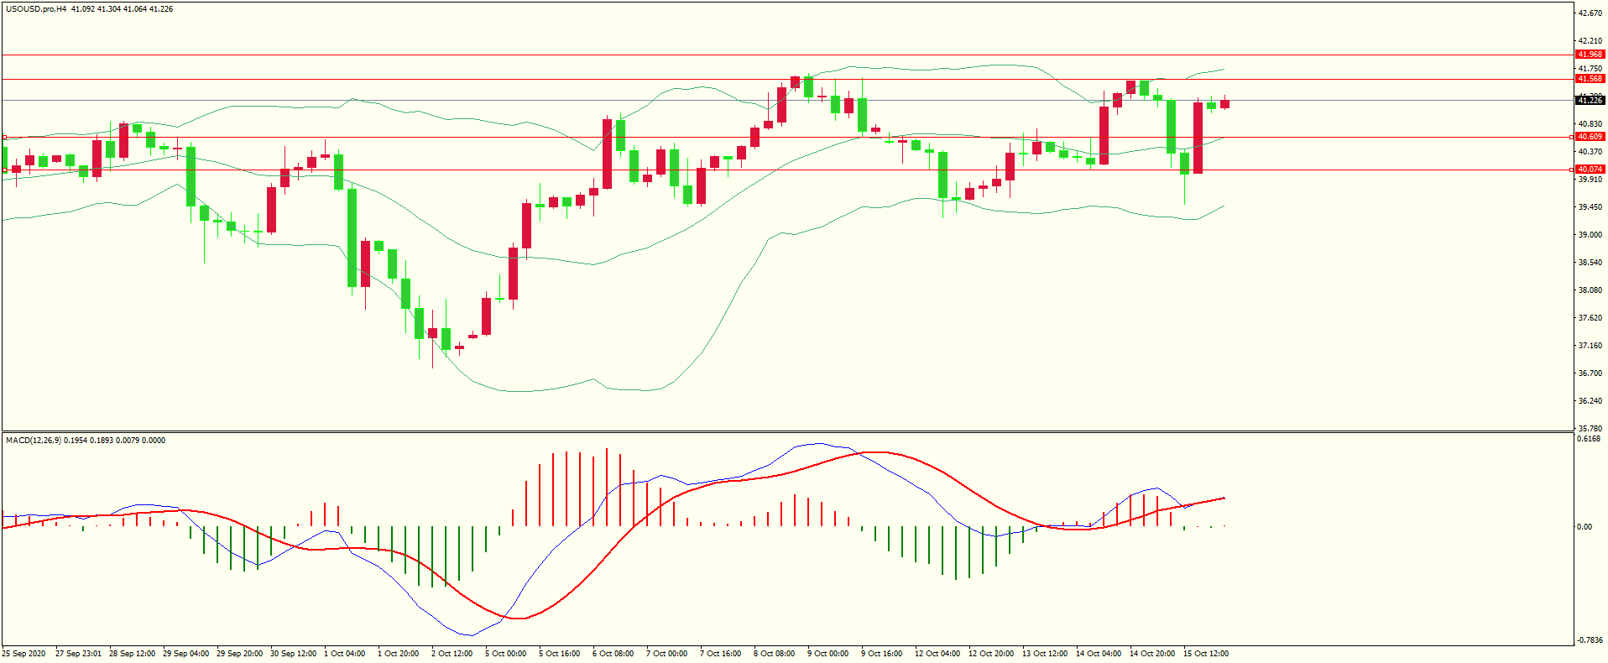Select the red 41.568 price level tag
The width and height of the screenshot is (1608, 663).
click(1590, 79)
